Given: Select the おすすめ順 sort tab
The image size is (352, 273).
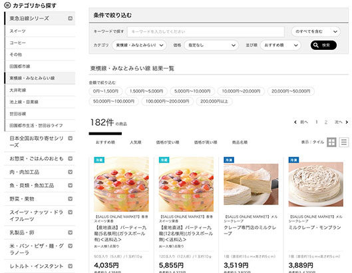Looking at the screenshot, I should (x=105, y=142).
